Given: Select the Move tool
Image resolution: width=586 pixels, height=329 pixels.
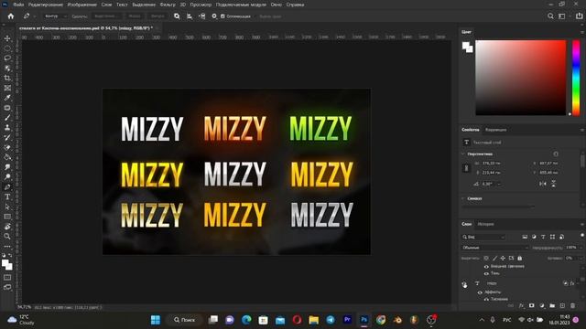Looking at the screenshot, I should coord(7,38).
